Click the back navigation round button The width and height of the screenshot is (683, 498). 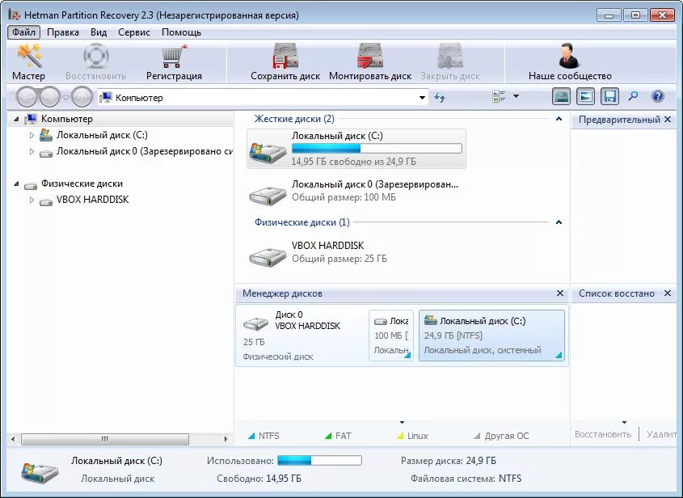tap(27, 97)
